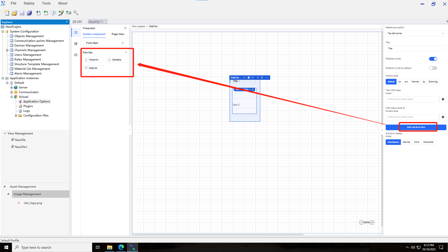Expand the Channels Management tree node

tap(7, 50)
